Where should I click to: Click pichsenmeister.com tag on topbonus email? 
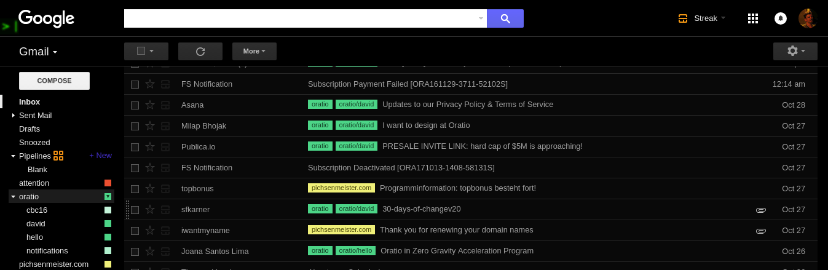click(341, 188)
